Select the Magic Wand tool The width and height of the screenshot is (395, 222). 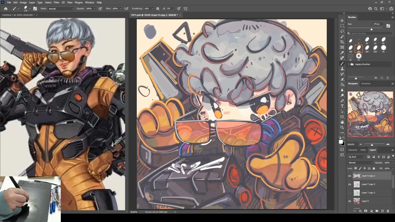[x=342, y=37]
